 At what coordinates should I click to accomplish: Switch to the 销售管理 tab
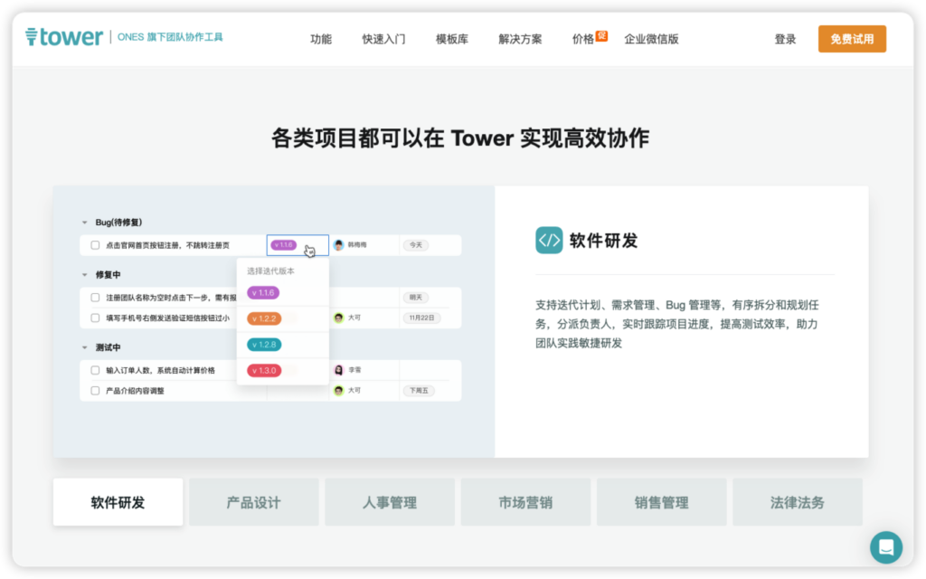661,502
